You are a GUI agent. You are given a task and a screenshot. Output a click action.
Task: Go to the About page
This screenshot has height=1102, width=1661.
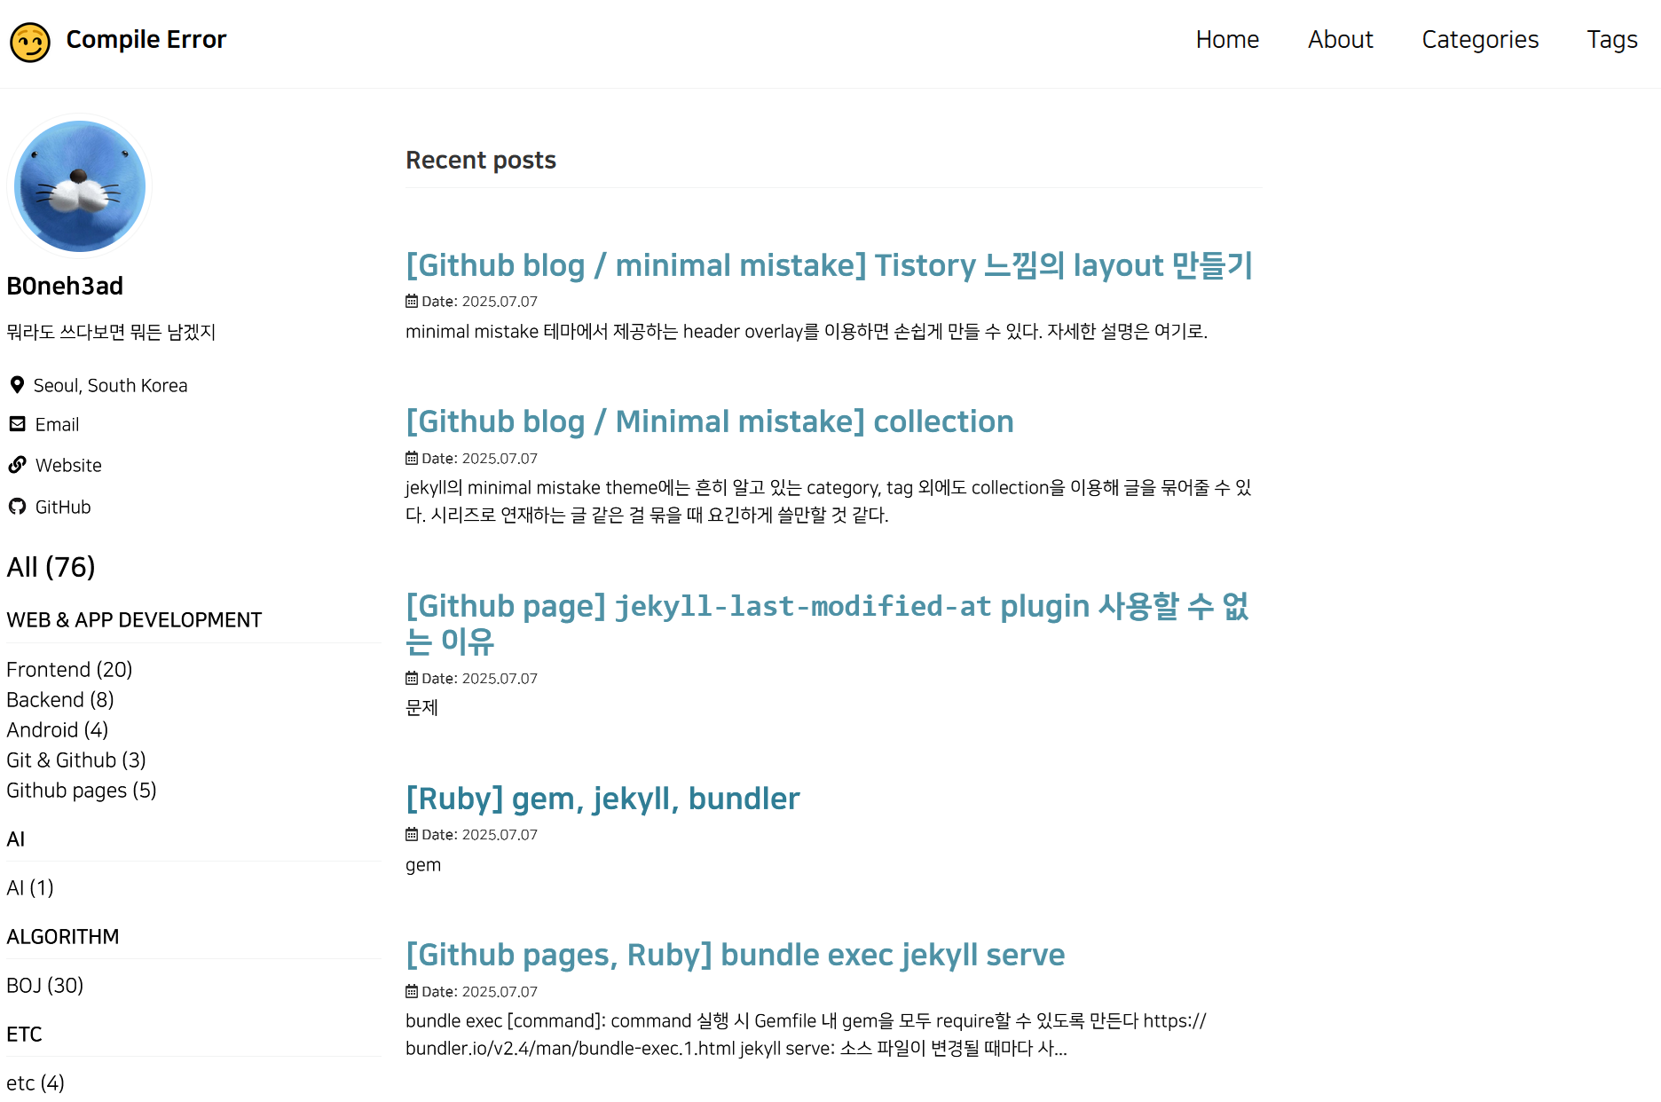click(x=1340, y=40)
